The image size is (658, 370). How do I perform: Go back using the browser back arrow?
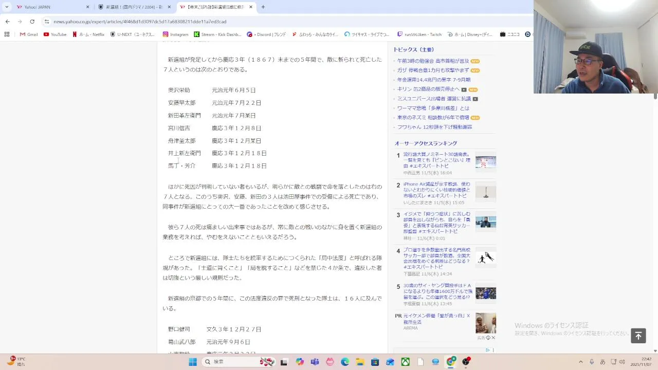[7, 22]
